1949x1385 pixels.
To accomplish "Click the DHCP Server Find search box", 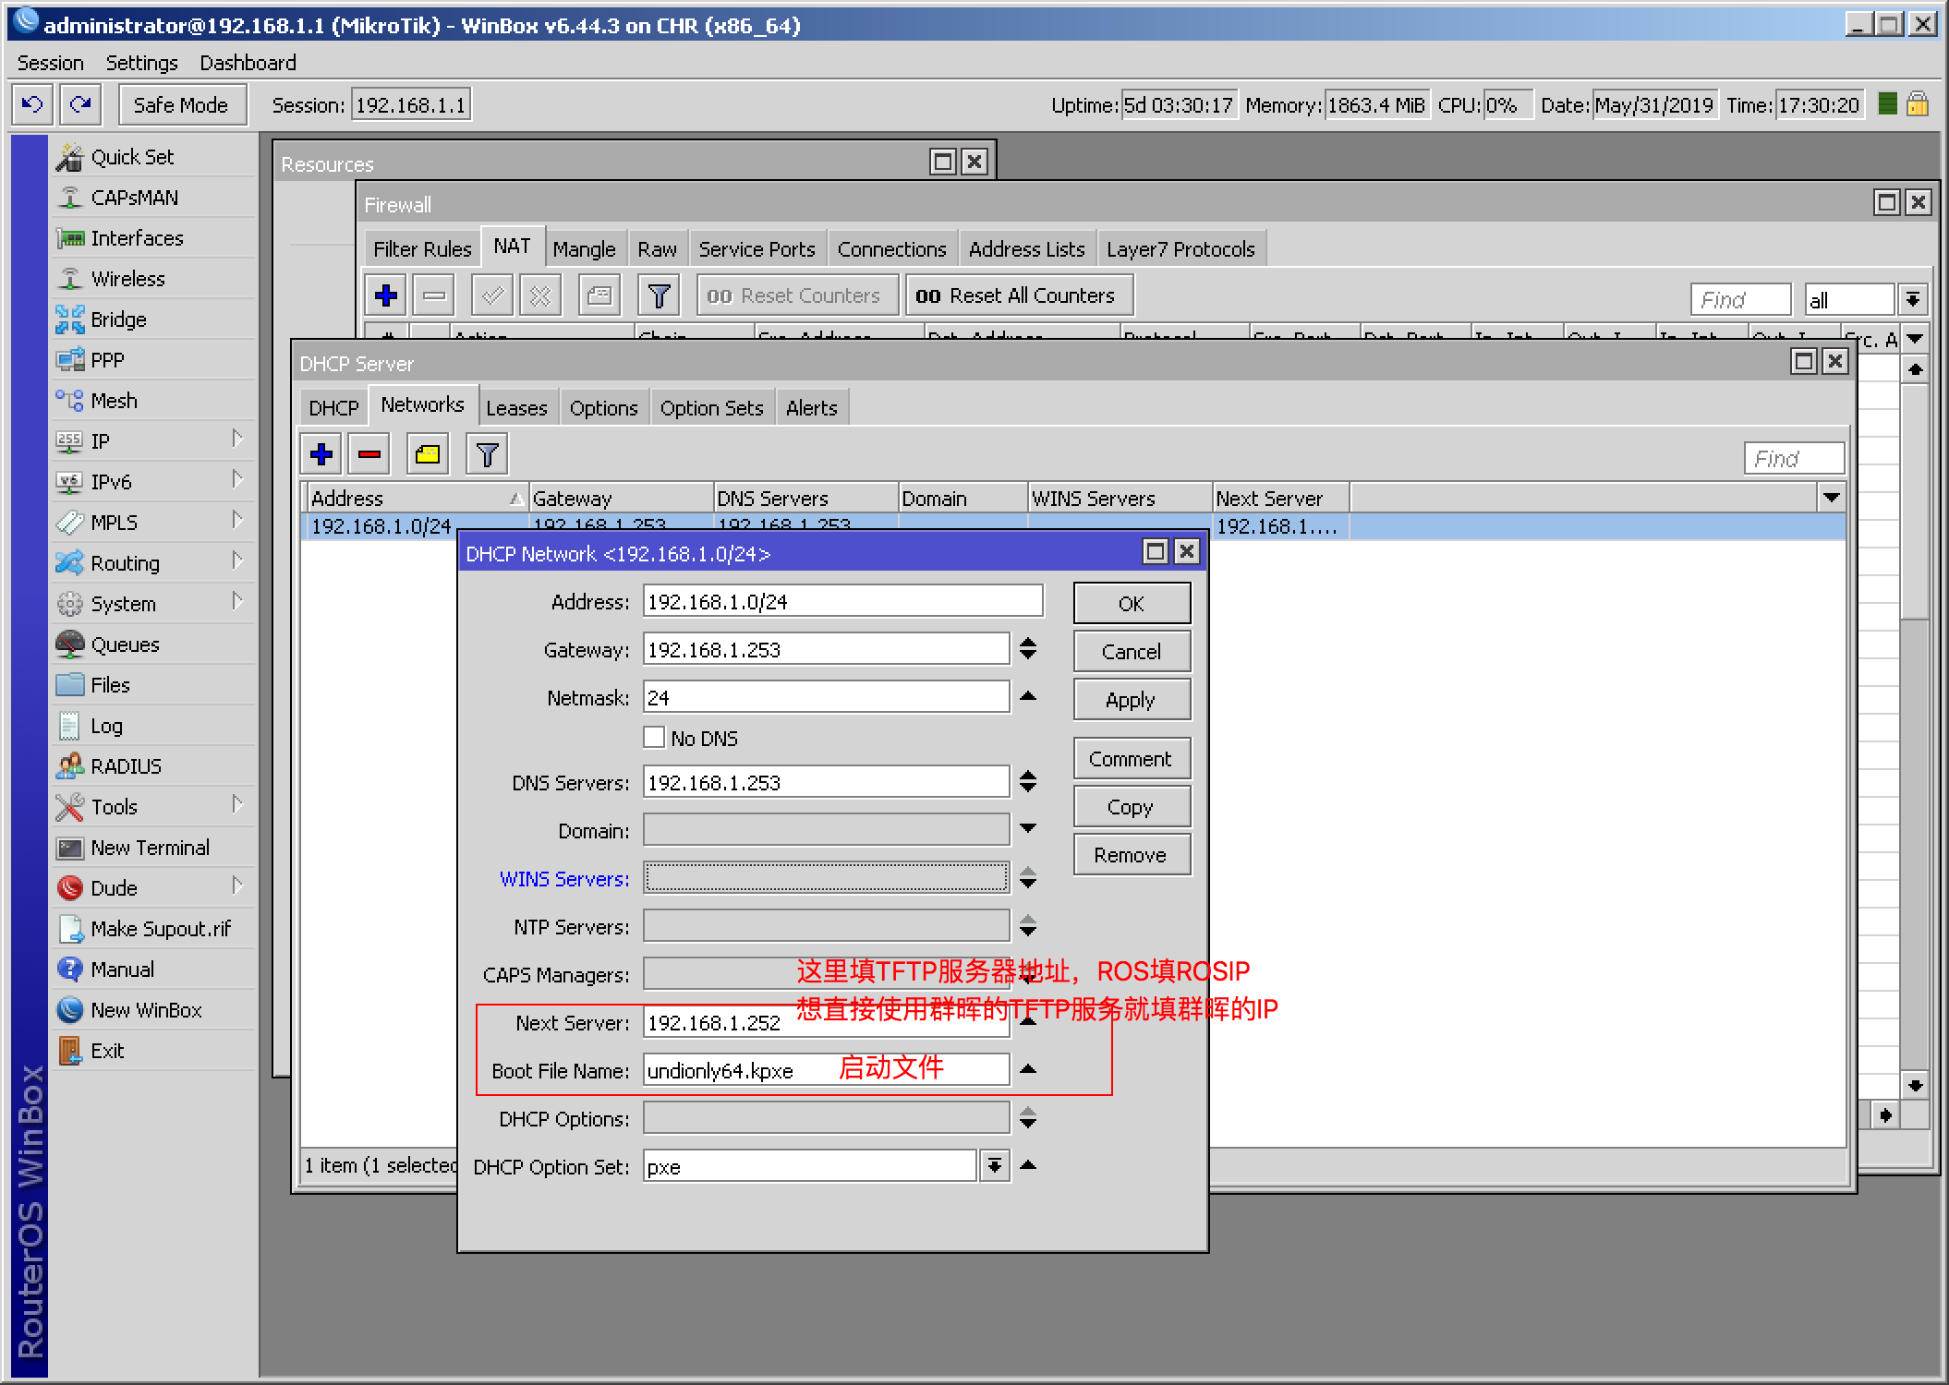I will (1793, 458).
